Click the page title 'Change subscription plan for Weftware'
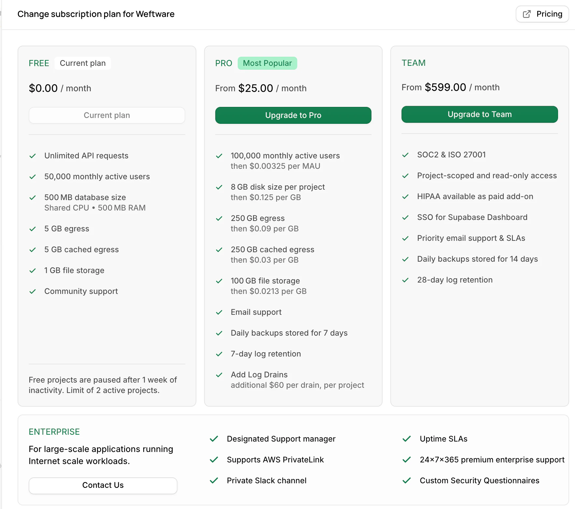This screenshot has width=575, height=509. pyautogui.click(x=96, y=14)
